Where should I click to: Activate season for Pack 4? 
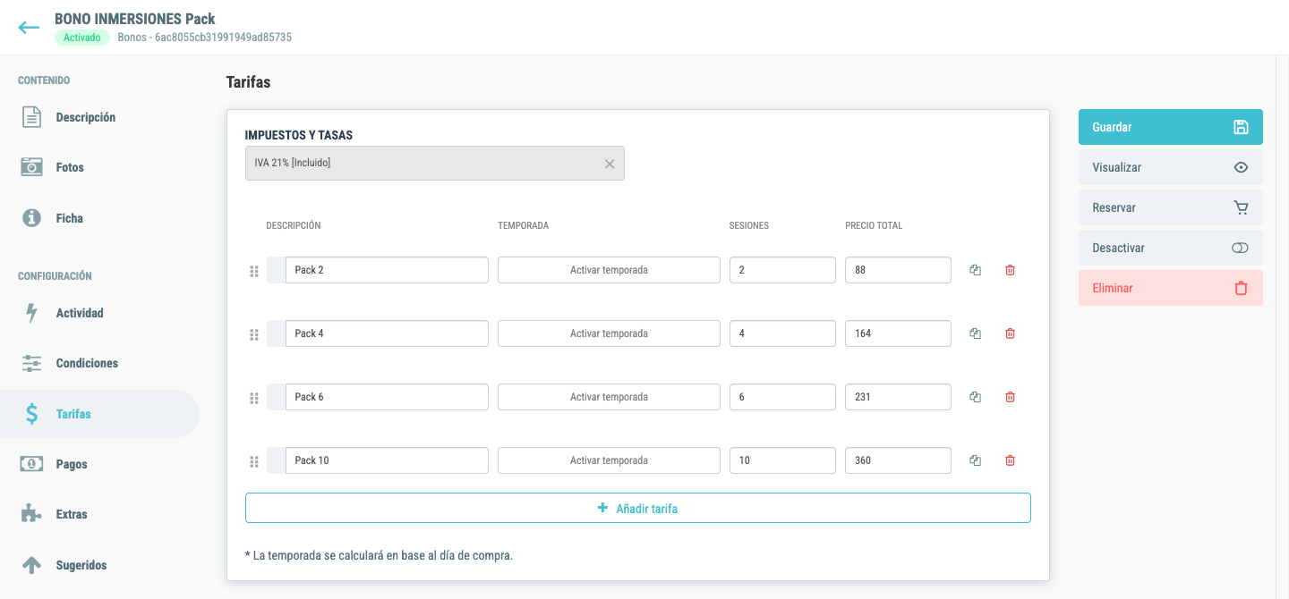point(609,333)
